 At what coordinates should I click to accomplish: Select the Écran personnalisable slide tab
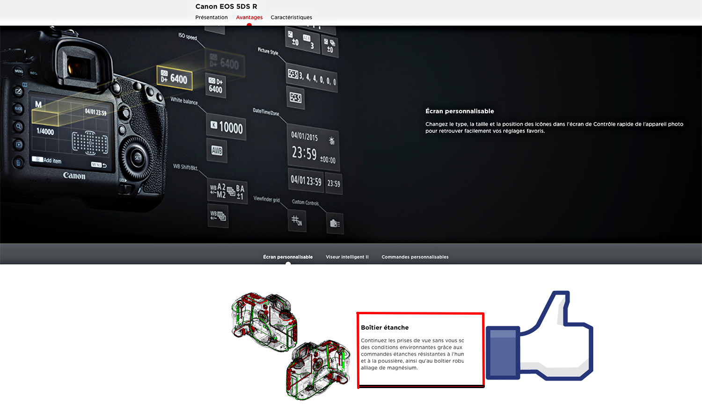pos(288,257)
